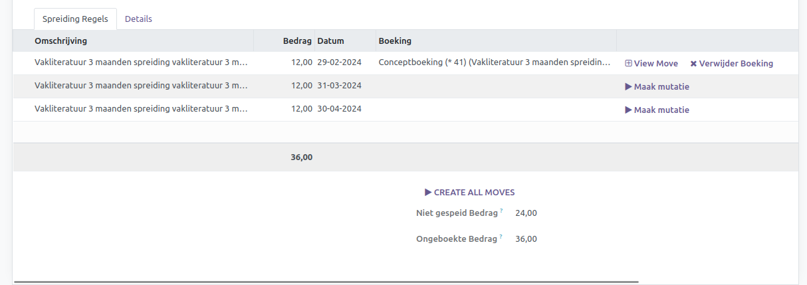Image resolution: width=807 pixels, height=285 pixels.
Task: Switch to the Details tab
Action: 138,19
